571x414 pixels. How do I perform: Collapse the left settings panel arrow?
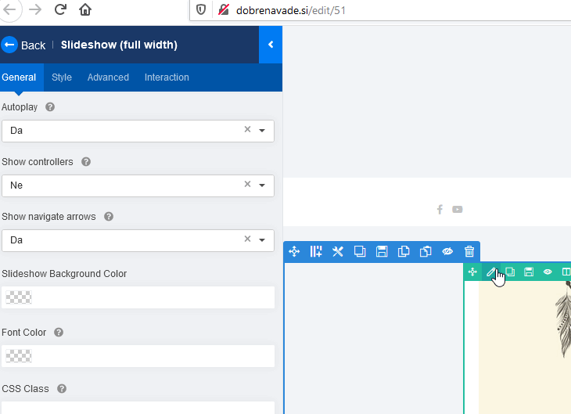pyautogui.click(x=271, y=45)
